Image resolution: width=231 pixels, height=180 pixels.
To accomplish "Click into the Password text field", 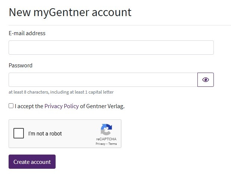I will point(103,80).
